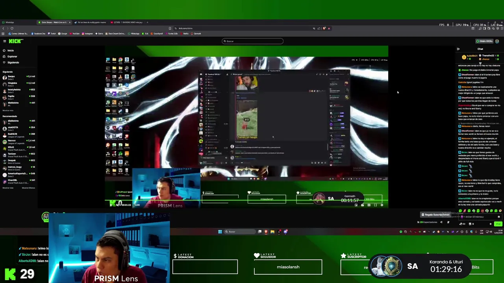The width and height of the screenshot is (504, 283).
Task: Go to Inicio in sidebar
Action: [8, 50]
